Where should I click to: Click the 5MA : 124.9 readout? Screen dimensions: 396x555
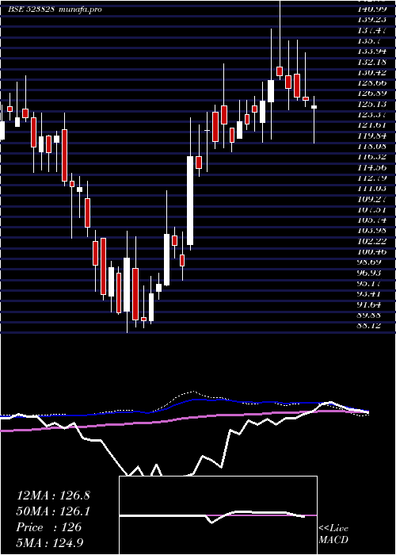tap(49, 542)
